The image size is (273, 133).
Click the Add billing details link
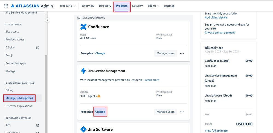pos(216,17)
